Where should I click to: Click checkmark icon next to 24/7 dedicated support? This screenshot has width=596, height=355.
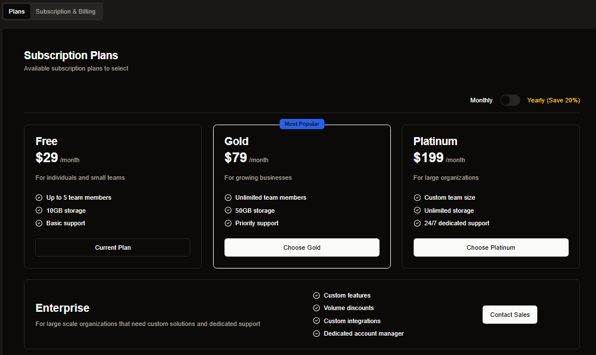click(417, 224)
